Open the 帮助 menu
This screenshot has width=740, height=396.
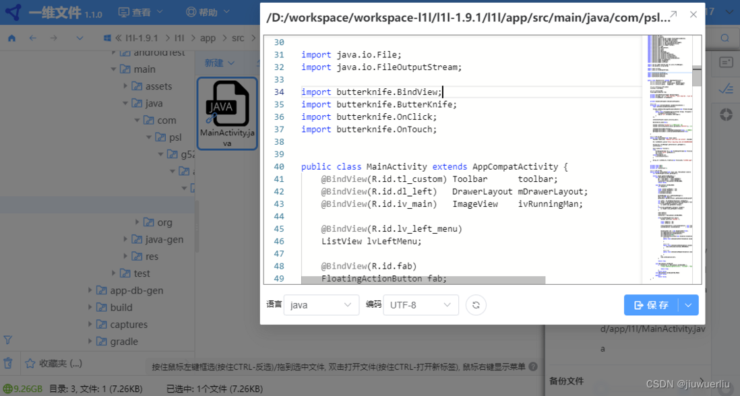tap(208, 12)
